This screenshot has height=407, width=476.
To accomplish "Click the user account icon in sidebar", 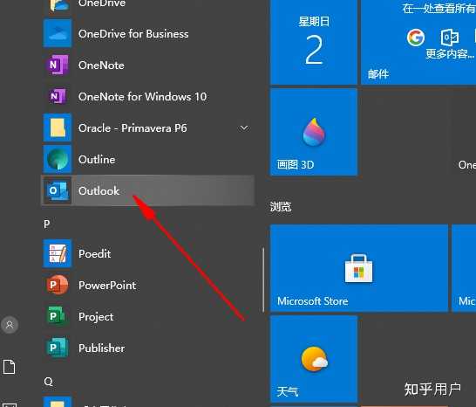I will (10, 325).
